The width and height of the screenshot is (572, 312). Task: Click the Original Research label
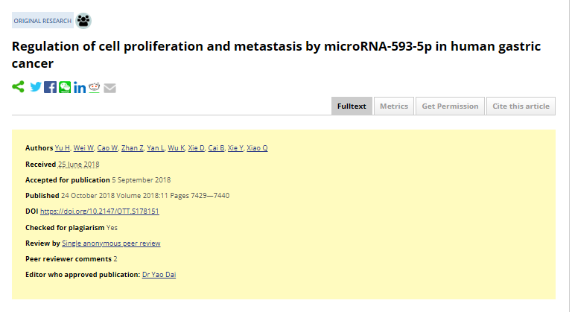pos(42,21)
